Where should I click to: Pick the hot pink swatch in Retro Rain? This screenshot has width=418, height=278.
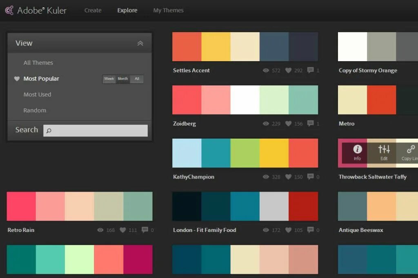click(21, 206)
